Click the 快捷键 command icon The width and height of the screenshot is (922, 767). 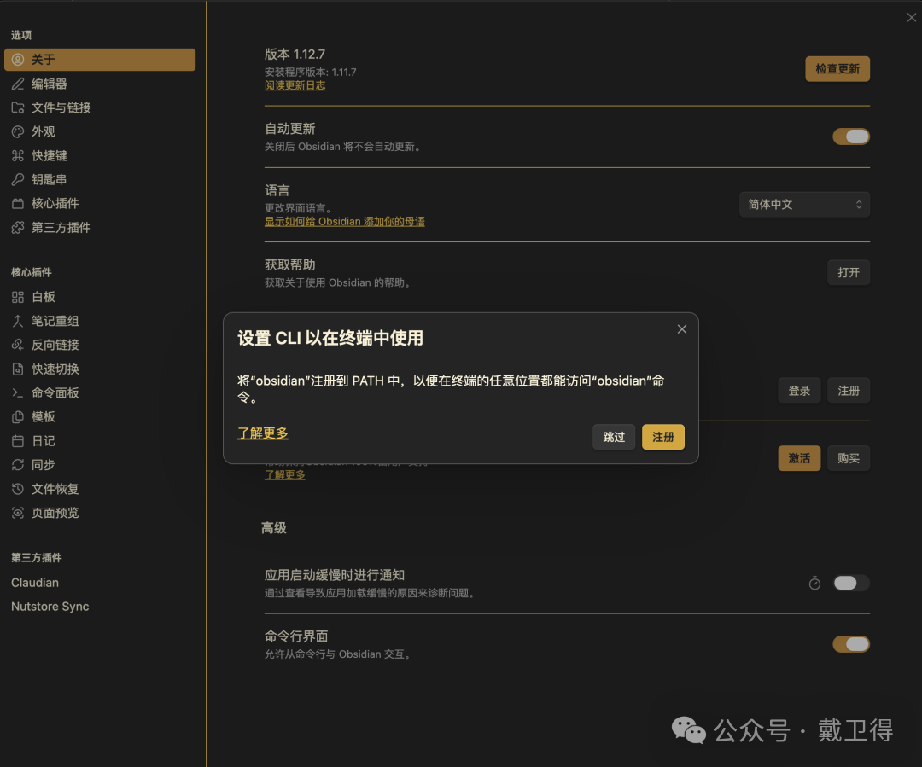(x=18, y=155)
